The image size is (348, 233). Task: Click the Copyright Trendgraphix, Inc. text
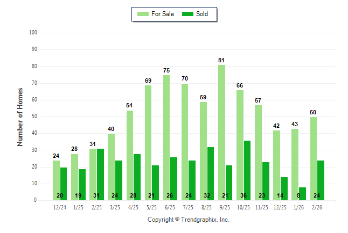pyautogui.click(x=189, y=220)
